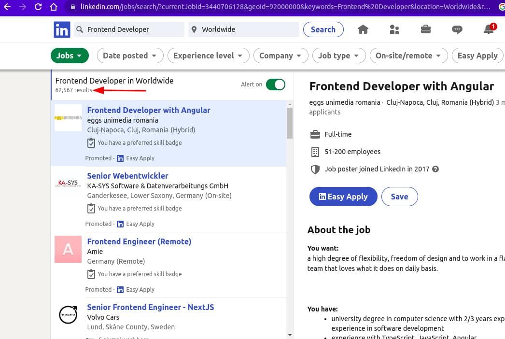The image size is (505, 339).
Task: Click 'About the job' heading
Action: tap(339, 230)
